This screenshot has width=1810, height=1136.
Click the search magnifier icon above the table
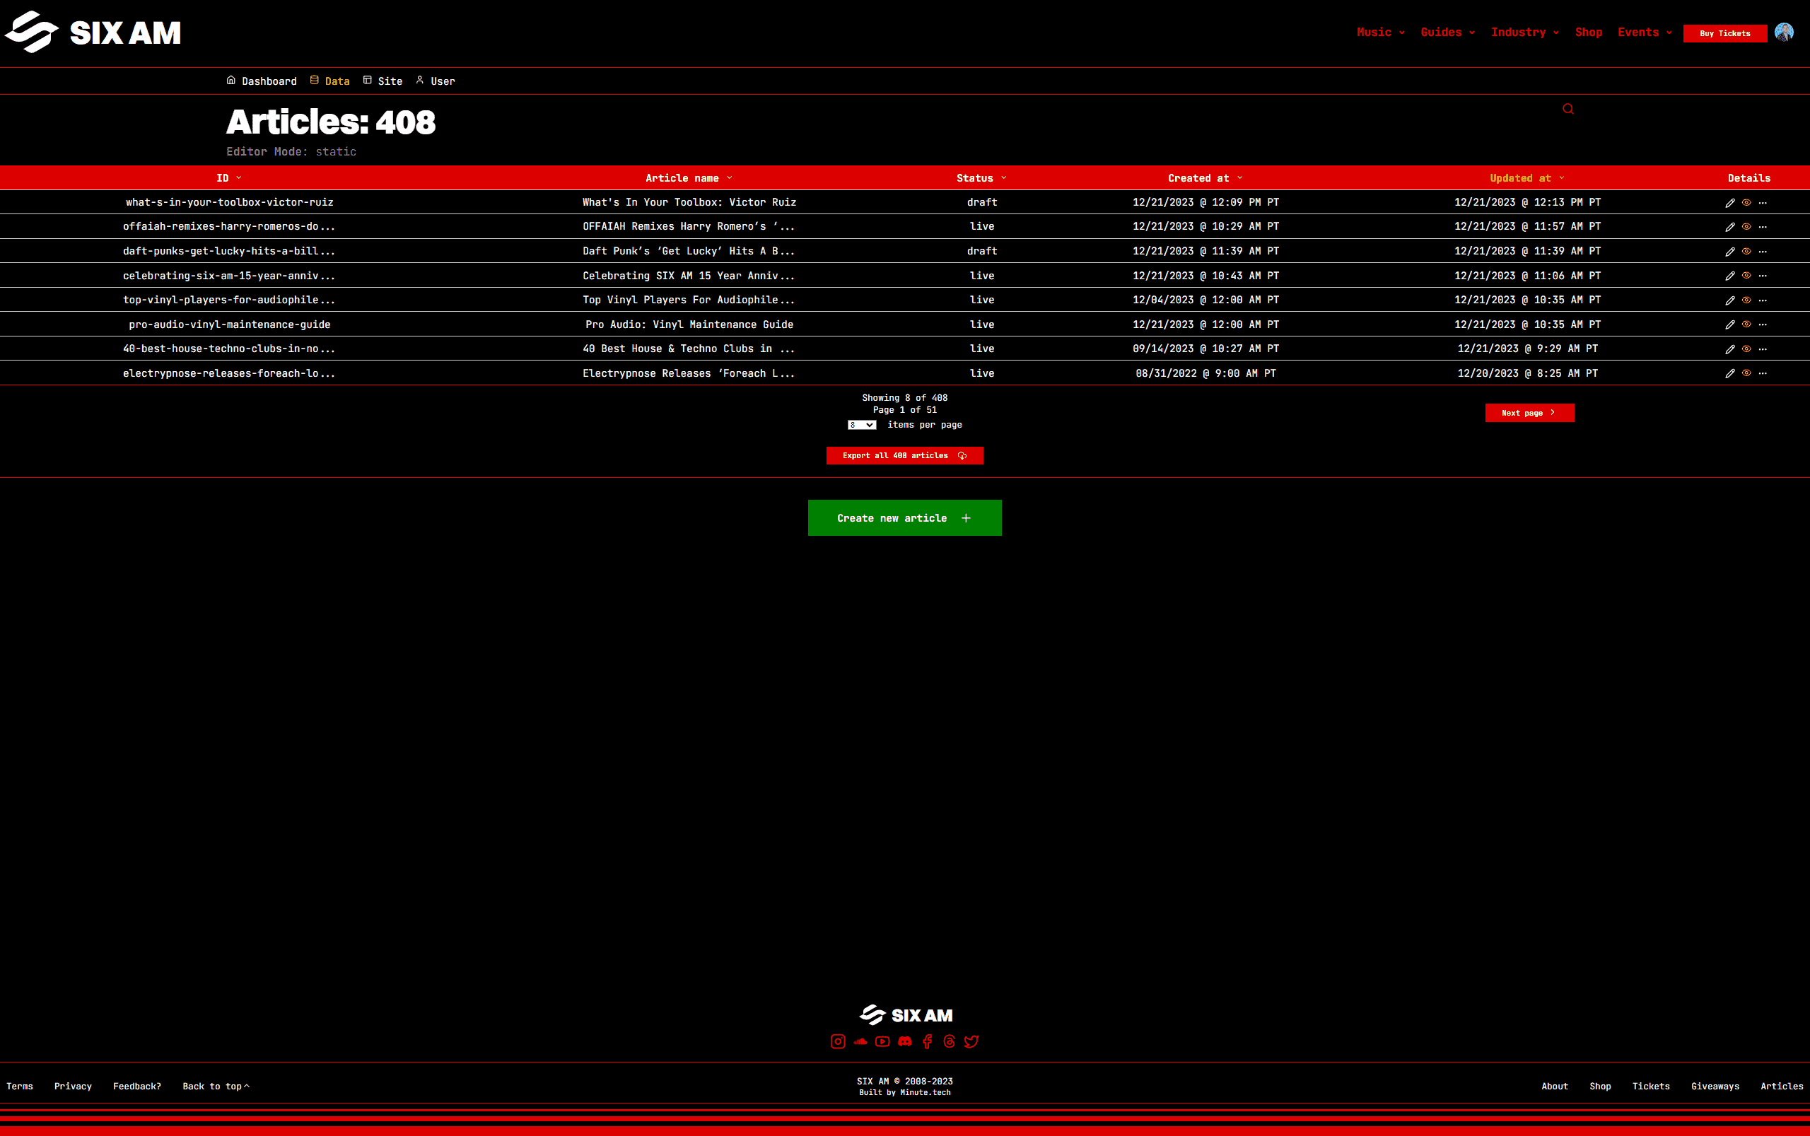tap(1568, 109)
